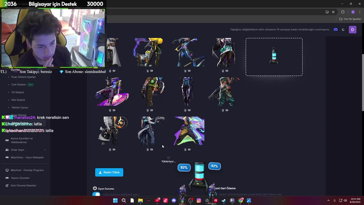Select the purple disc character thumbnail
The image size is (364, 205).
coord(112,92)
